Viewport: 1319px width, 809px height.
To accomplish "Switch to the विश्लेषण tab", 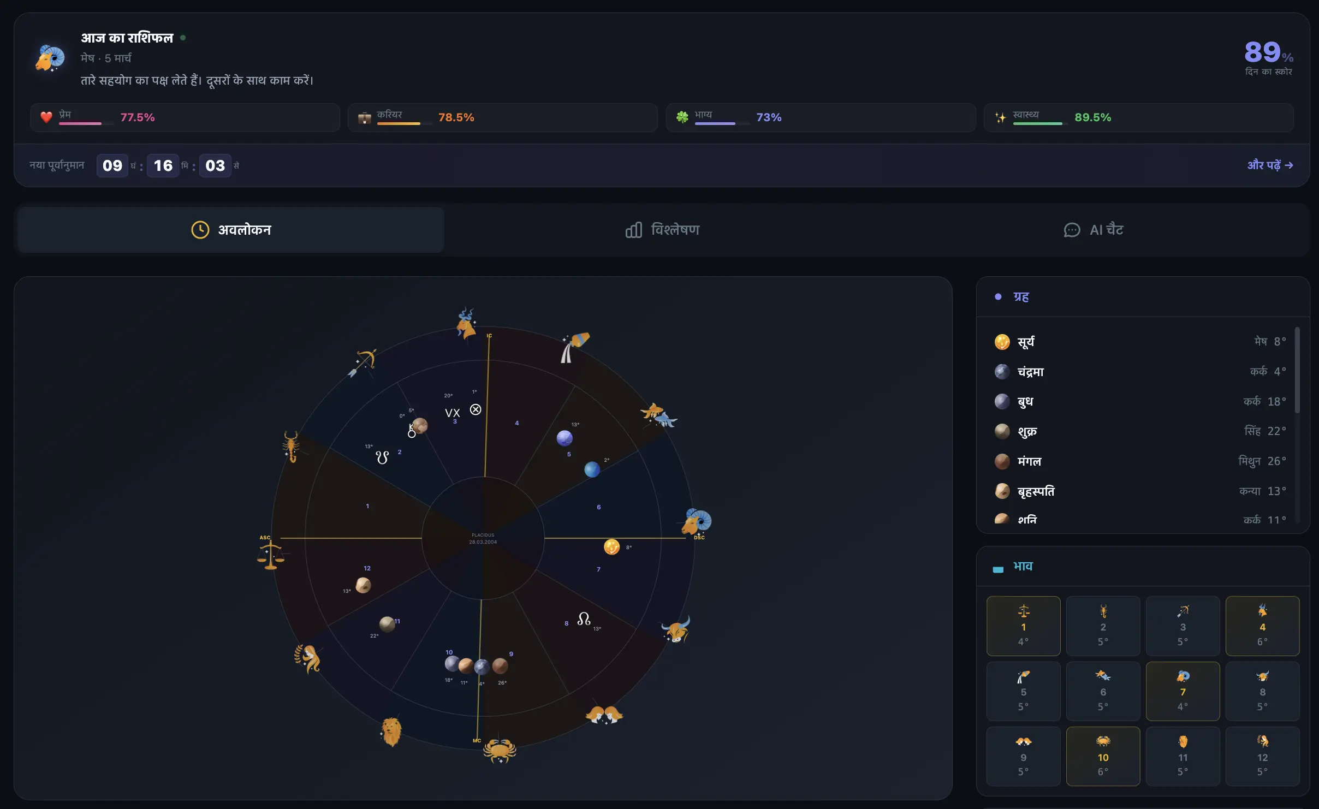I will [x=662, y=230].
